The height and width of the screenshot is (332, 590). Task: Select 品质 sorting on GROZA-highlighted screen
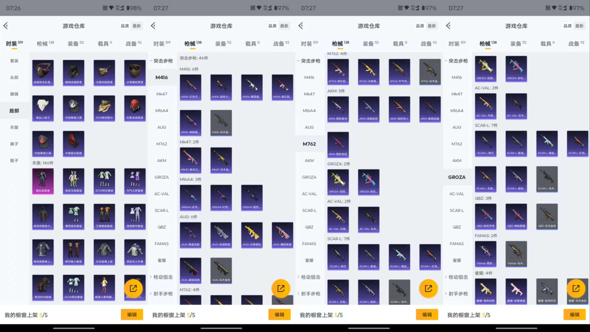point(567,26)
